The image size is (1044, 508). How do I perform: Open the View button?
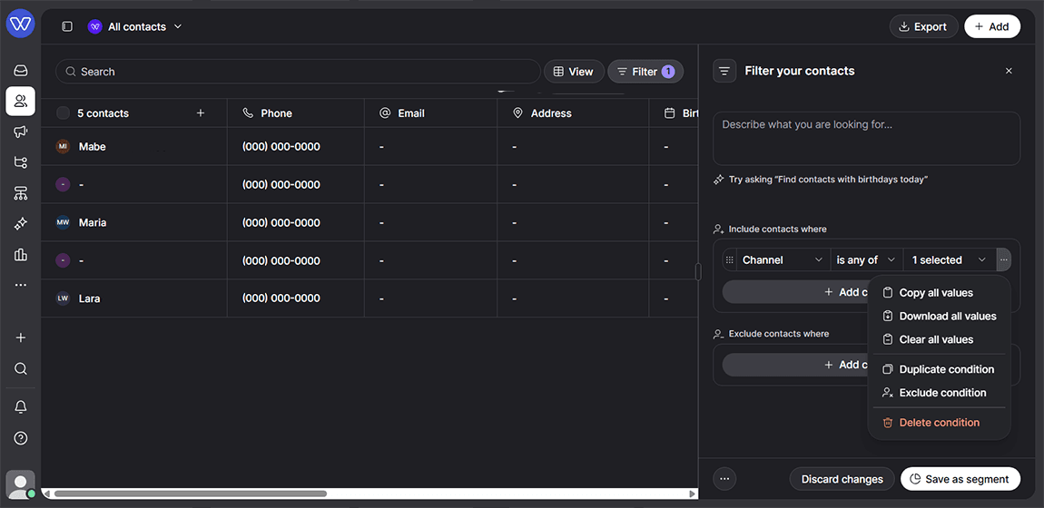[x=574, y=71]
